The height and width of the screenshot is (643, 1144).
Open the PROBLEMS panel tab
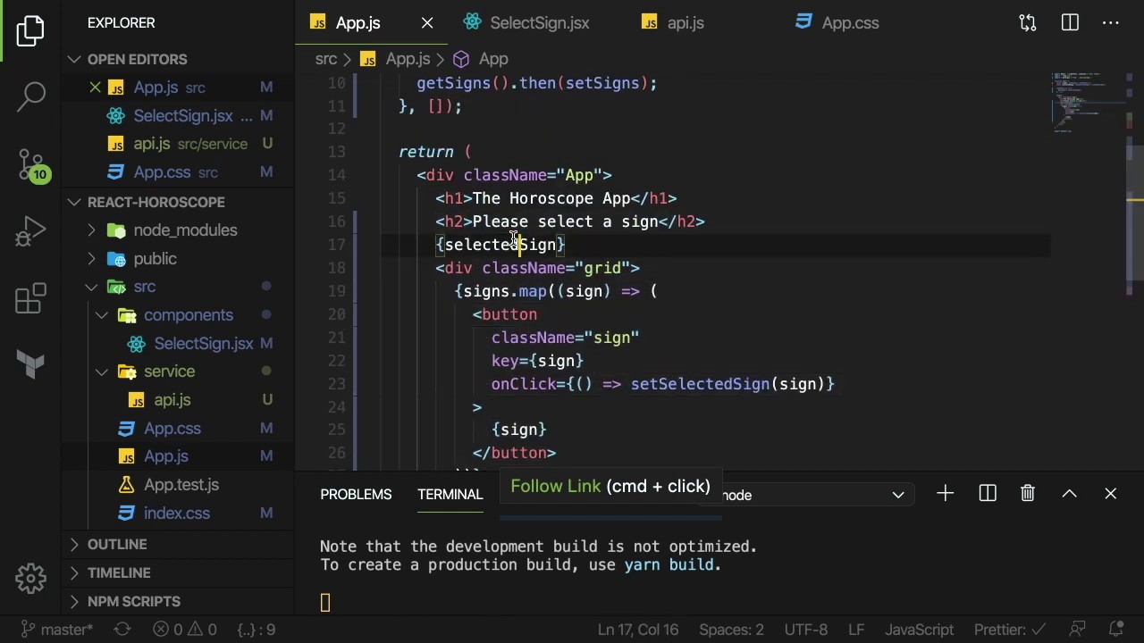(356, 495)
